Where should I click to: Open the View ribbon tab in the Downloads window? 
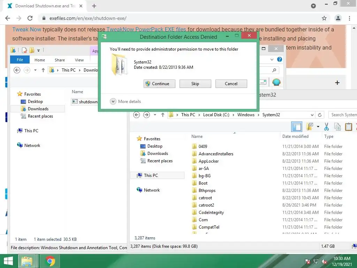coord(79,60)
